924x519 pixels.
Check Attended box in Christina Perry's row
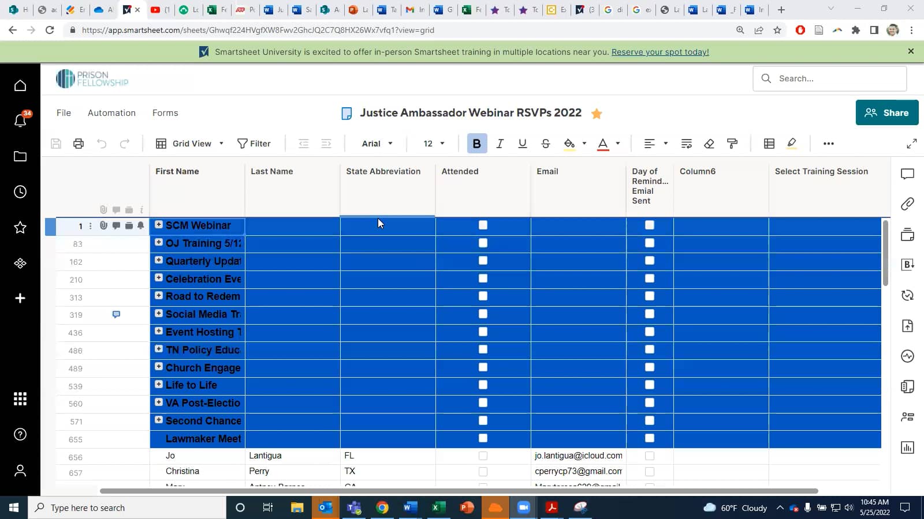pos(483,471)
